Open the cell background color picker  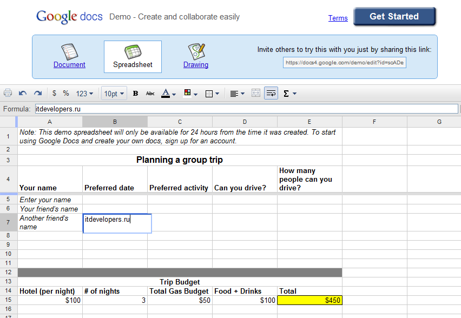click(x=190, y=94)
